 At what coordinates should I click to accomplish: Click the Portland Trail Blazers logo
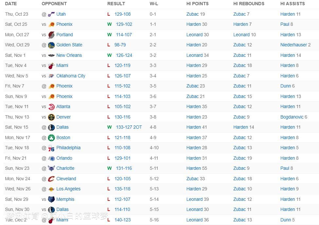51,35
